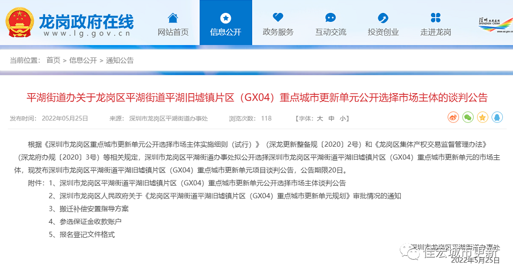513x273 pixels.
Task: Go to 首页 in breadcrumb
Action: point(53,60)
